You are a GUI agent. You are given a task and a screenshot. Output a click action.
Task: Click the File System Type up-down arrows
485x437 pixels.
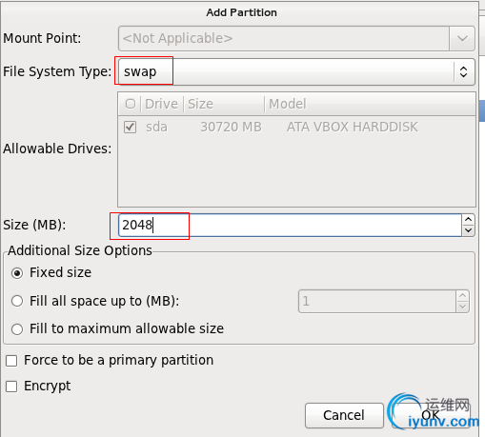[463, 71]
